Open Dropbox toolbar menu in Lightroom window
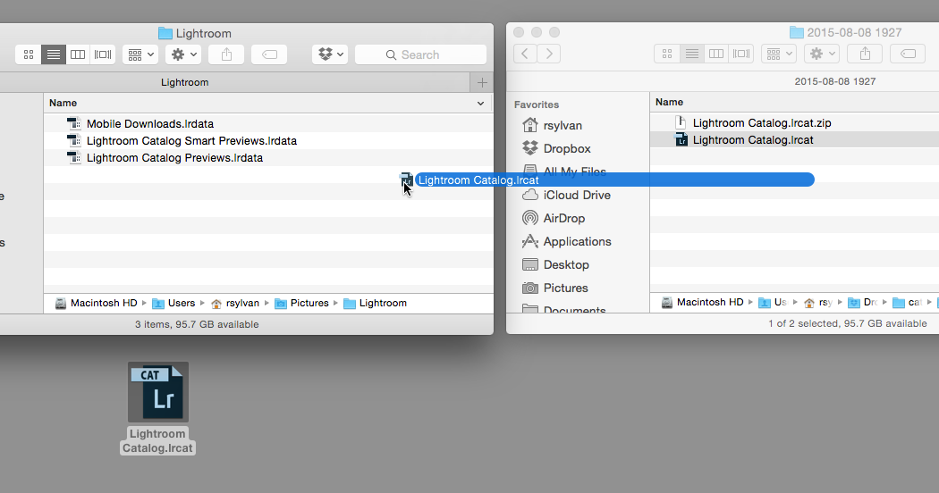This screenshot has height=493, width=939. pyautogui.click(x=330, y=54)
